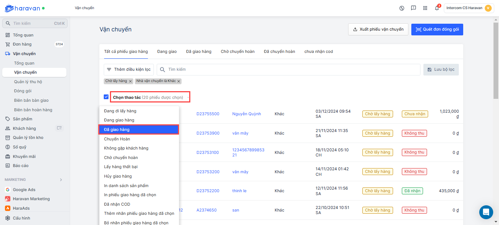
Task: Click the Haravan logo
Action: click(x=22, y=8)
